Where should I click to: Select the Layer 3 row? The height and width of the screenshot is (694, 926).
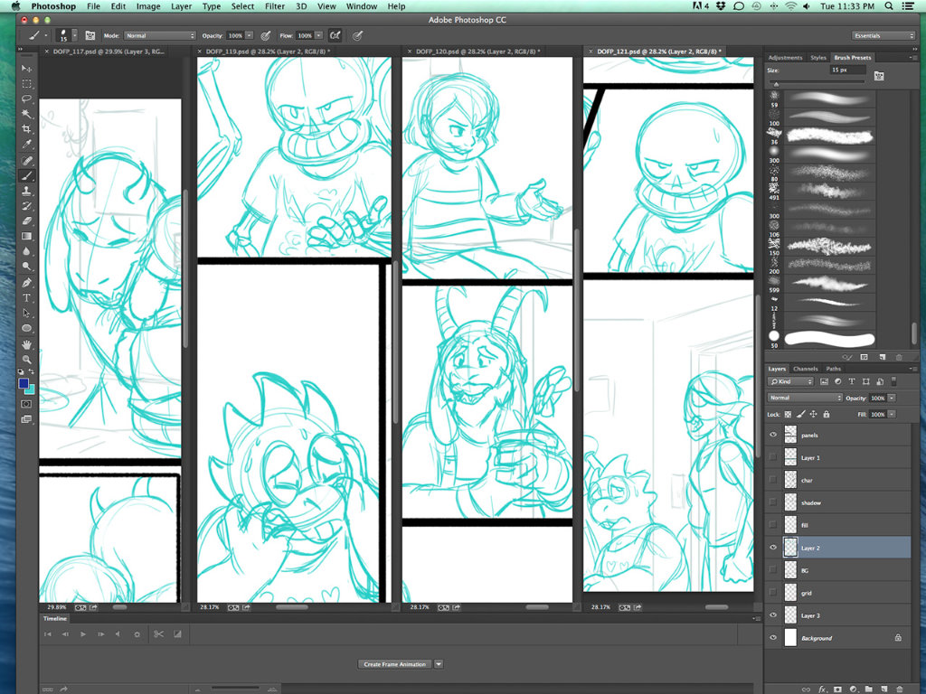[x=838, y=614]
